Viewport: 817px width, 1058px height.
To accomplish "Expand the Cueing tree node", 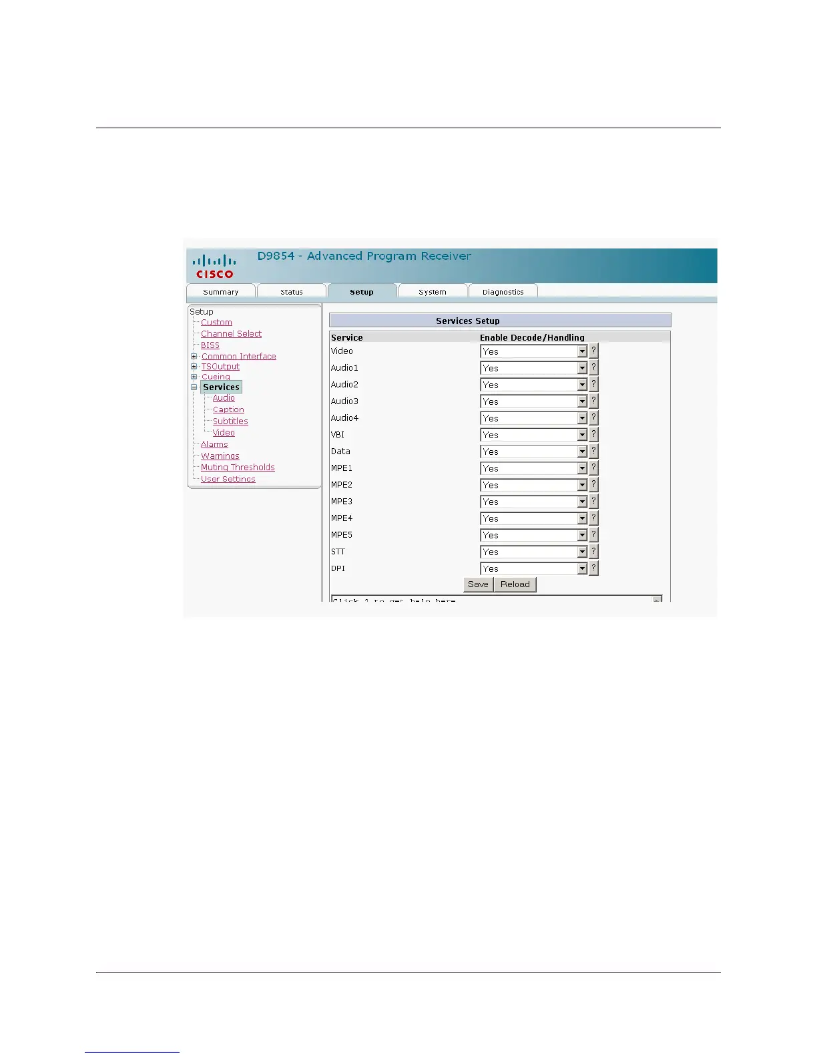I will 194,376.
